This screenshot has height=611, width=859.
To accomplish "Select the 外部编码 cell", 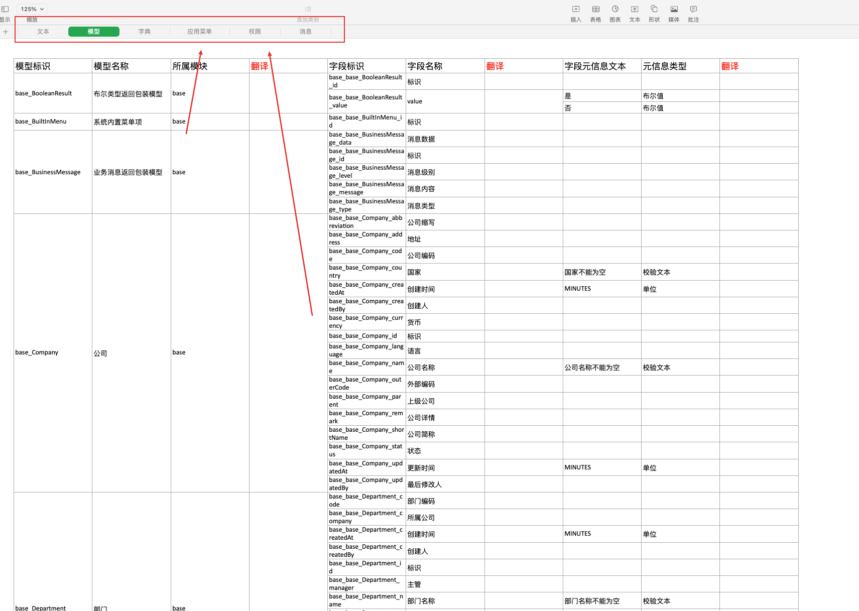I will tap(445, 384).
